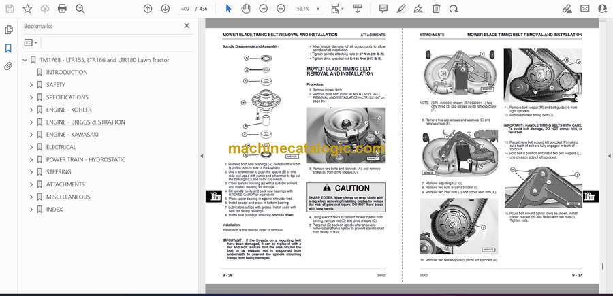The height and width of the screenshot is (296, 613).
Task: Click page footer number 9 - 27
Action: click(x=577, y=275)
